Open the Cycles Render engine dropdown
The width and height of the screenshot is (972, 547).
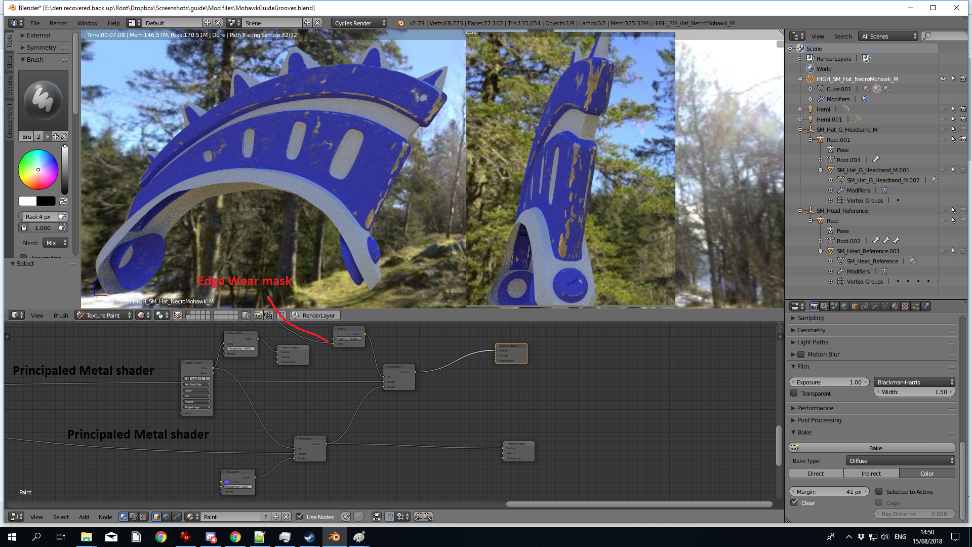tap(359, 23)
